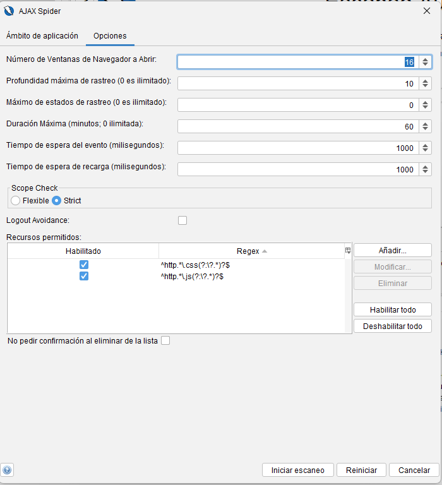Select the Flexible scope check option
This screenshot has height=485, width=442.
coord(16,201)
